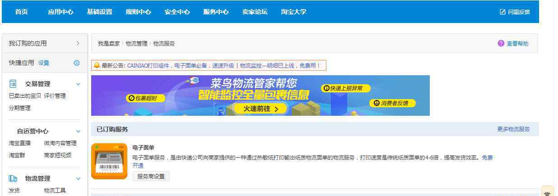Navigate to 服务中心
Screen dimensions: 558x196
click(x=216, y=12)
